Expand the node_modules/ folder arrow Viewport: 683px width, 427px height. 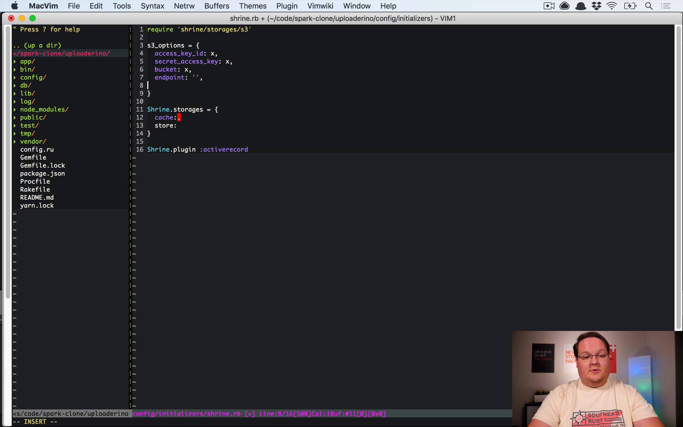click(15, 110)
